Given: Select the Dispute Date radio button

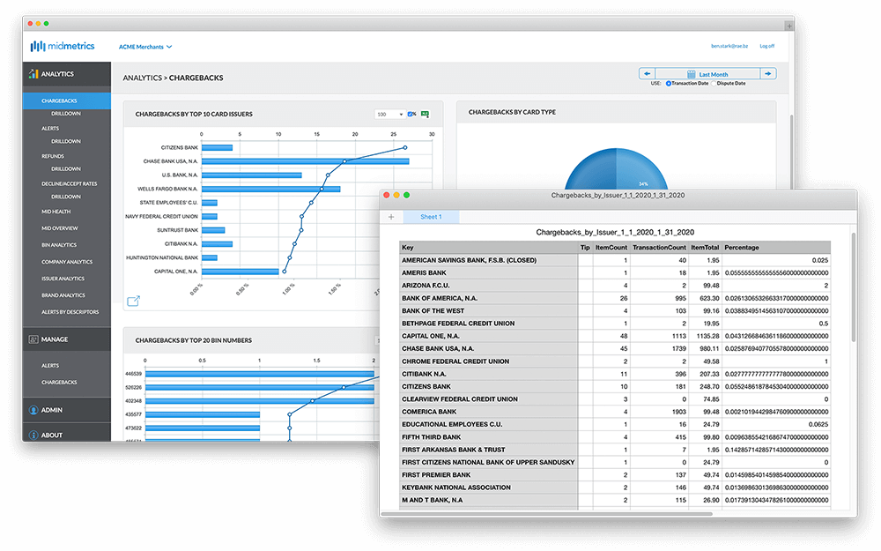Looking at the screenshot, I should coord(714,84).
